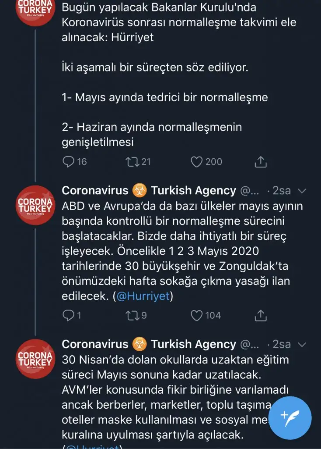Retweet the tweet with 21 retweets
This screenshot has height=449, width=321.
pyautogui.click(x=131, y=162)
